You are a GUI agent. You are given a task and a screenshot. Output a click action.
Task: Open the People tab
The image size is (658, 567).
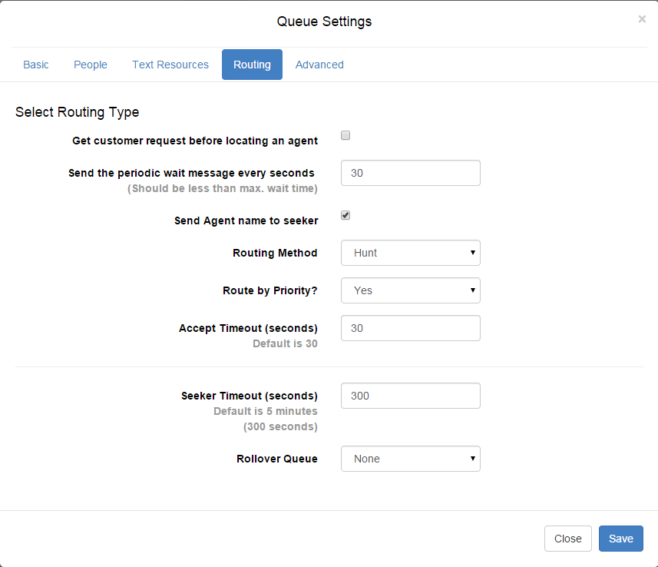(91, 65)
